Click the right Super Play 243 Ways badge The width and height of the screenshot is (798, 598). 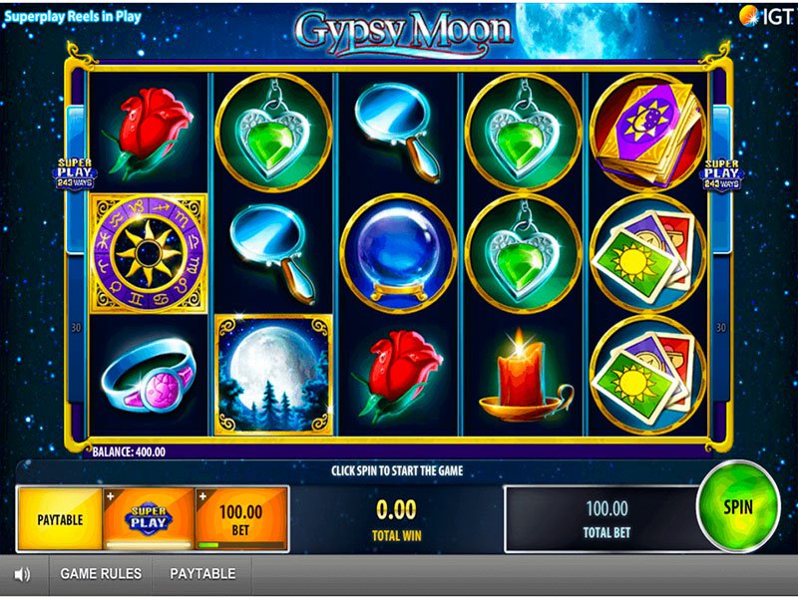(x=721, y=174)
